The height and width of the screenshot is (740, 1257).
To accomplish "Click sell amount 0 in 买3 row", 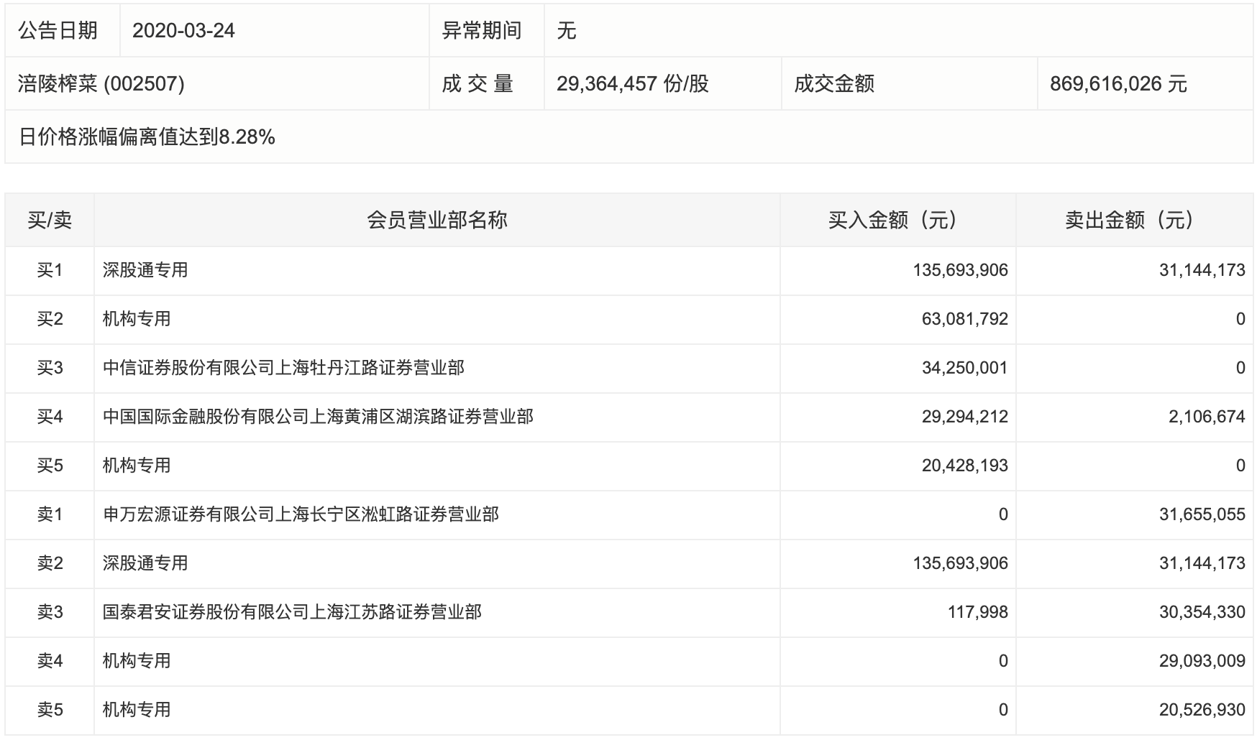I will (1240, 368).
